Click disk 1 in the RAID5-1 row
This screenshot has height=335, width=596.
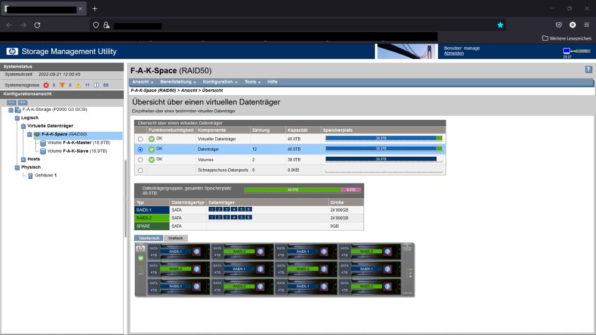coord(212,209)
